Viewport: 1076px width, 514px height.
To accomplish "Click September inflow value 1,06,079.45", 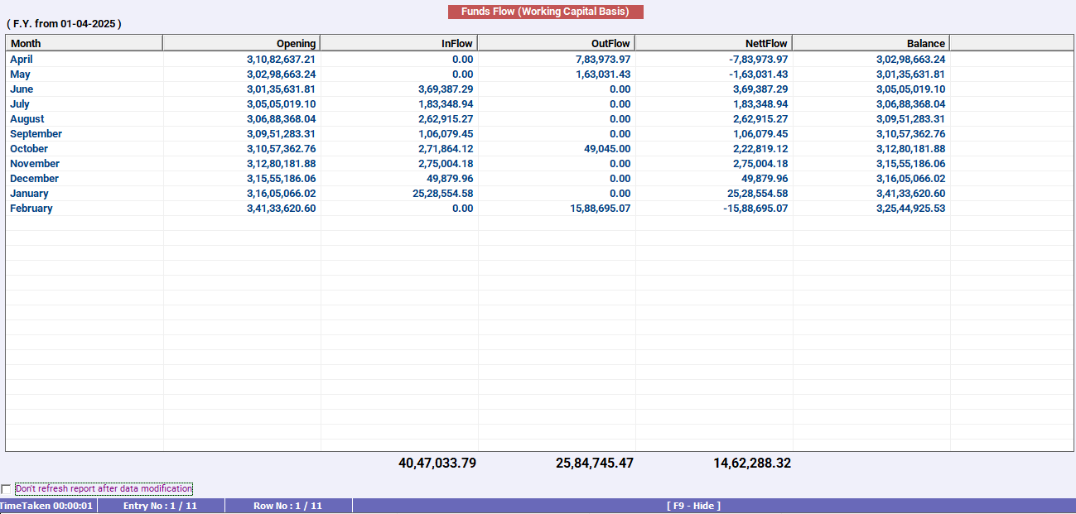I will tap(446, 134).
